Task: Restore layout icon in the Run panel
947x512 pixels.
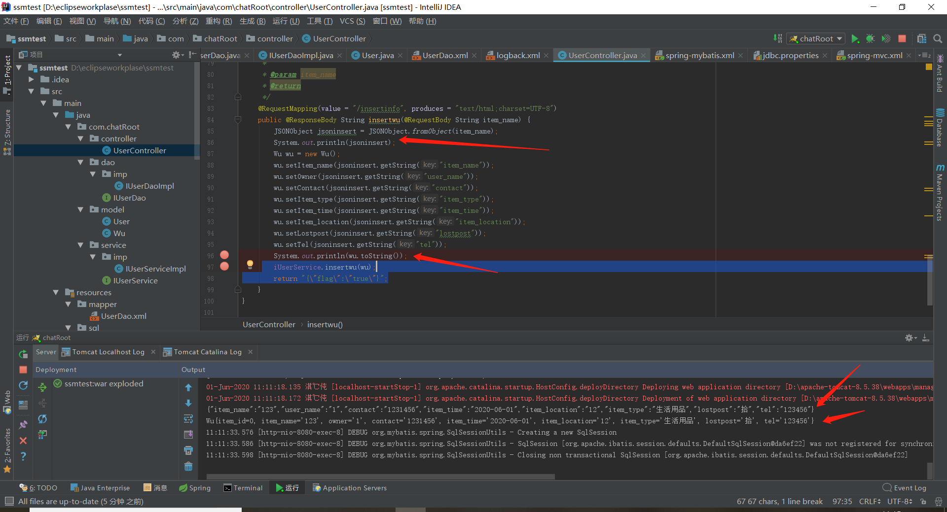Action: pyautogui.click(x=23, y=405)
